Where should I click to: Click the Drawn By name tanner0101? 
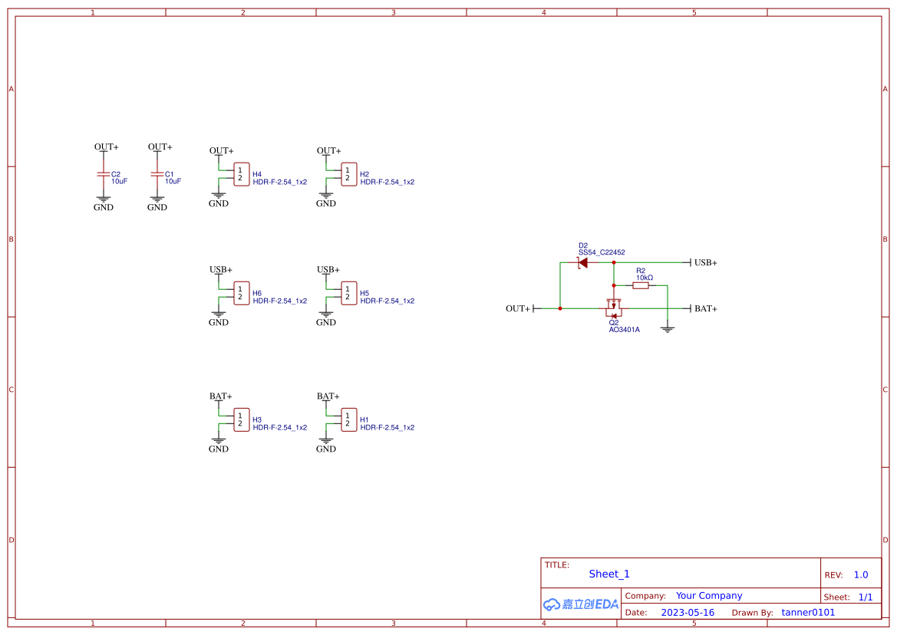click(x=807, y=612)
